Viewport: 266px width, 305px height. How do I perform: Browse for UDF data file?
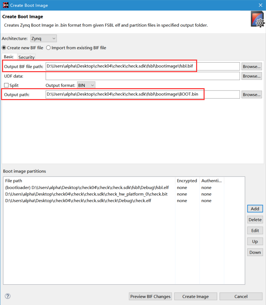point(252,76)
